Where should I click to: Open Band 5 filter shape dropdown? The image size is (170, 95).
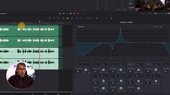[157, 64]
